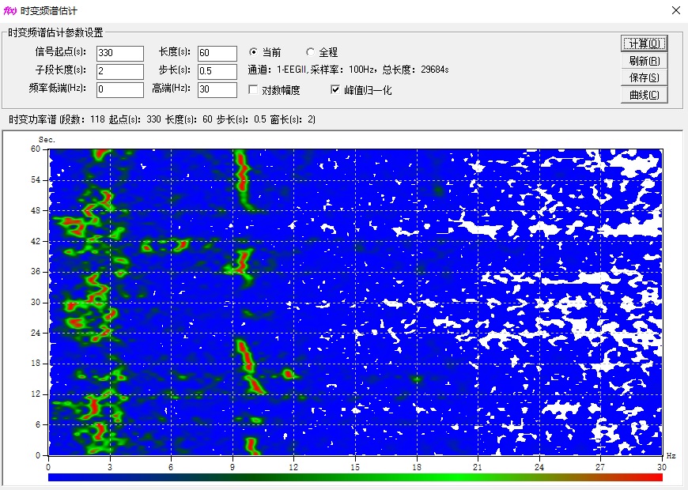Focus the 长度(s) field showing 60

coord(217,53)
